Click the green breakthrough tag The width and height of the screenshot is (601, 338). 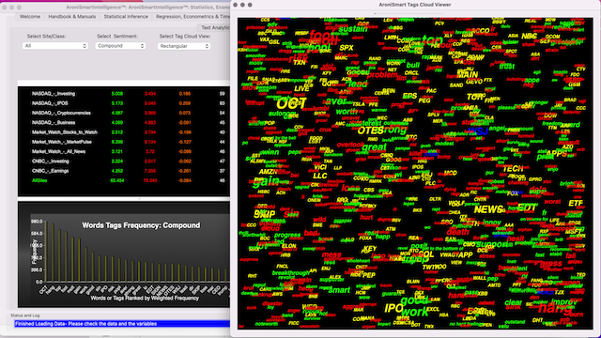(290, 273)
